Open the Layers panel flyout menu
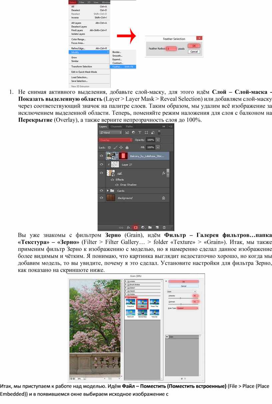Screen dimensions: 272x404 [170, 127]
